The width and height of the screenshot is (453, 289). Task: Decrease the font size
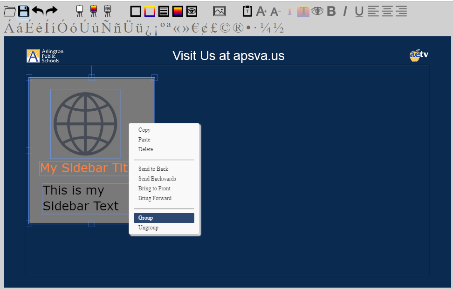click(x=276, y=11)
